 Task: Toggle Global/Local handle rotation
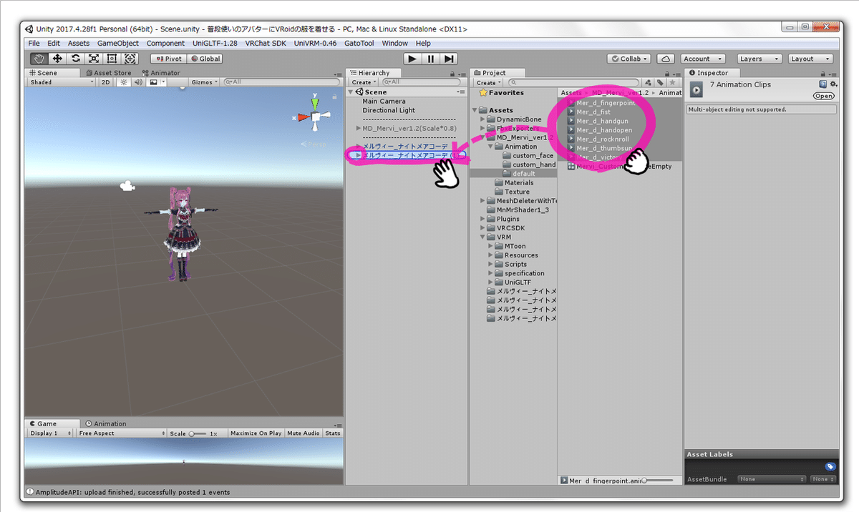205,59
